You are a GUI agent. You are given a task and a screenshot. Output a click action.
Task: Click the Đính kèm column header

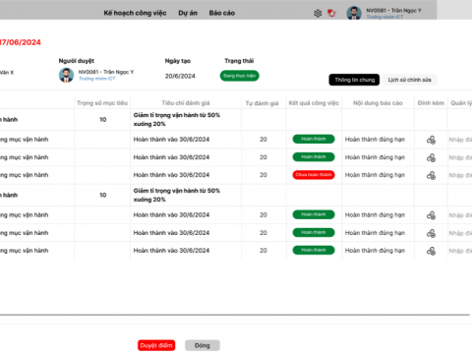click(431, 103)
